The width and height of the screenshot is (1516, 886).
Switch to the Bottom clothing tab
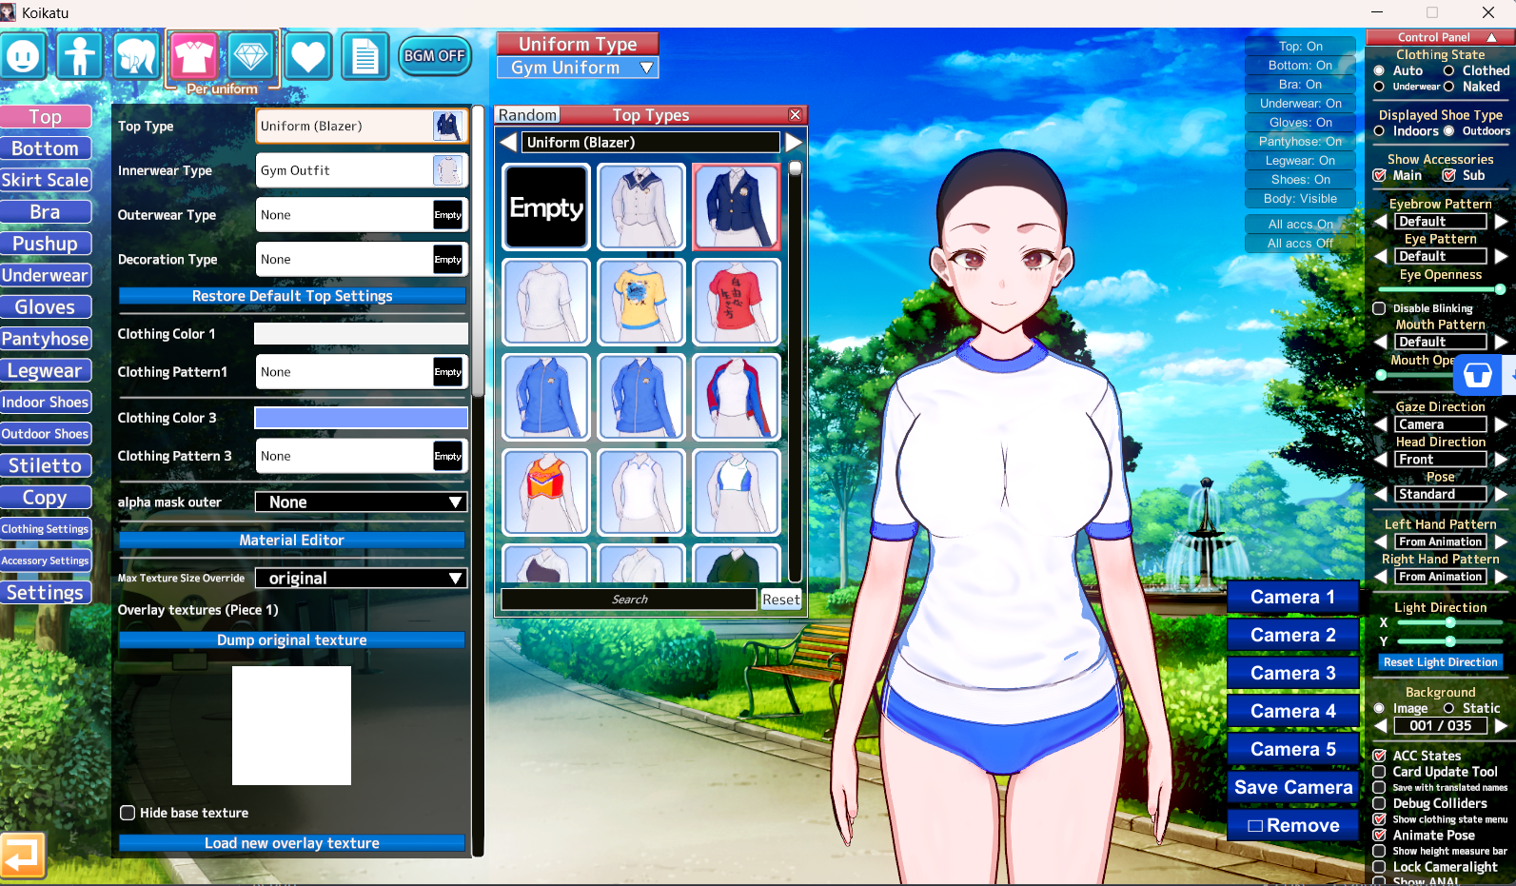45,148
